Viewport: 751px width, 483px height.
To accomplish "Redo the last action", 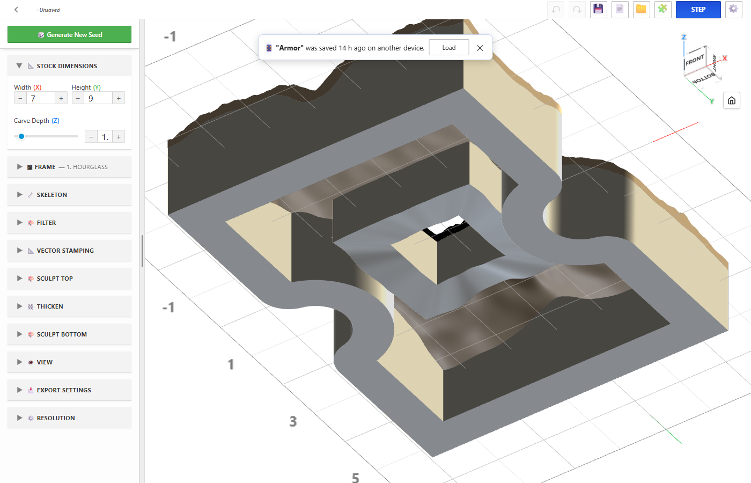I will pos(577,10).
